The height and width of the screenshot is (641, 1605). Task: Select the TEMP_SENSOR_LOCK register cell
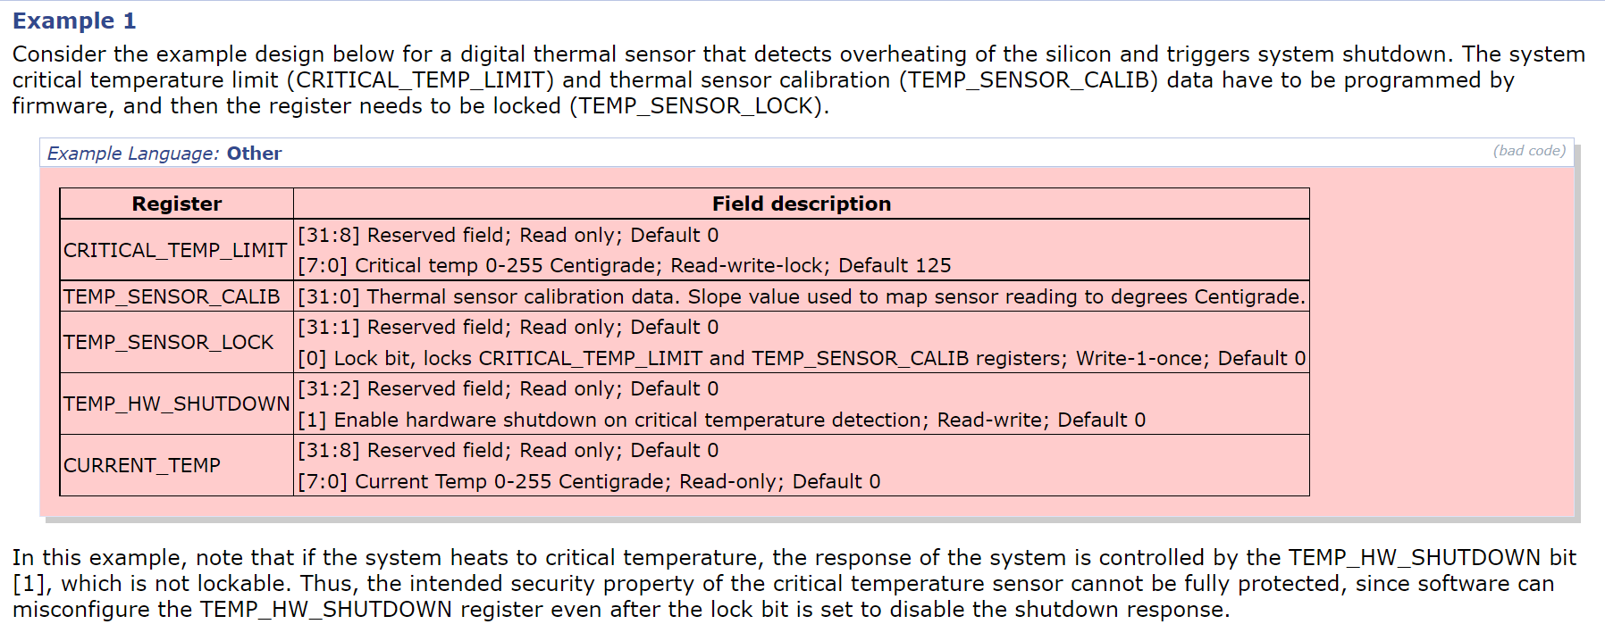click(x=168, y=342)
